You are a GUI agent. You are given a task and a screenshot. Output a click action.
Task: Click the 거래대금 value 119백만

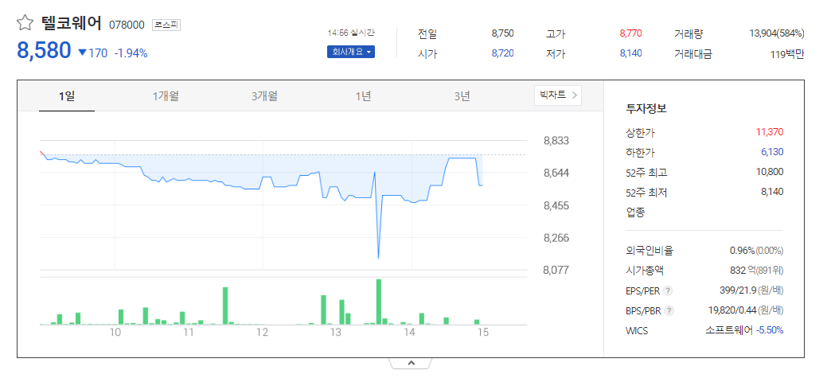(787, 53)
